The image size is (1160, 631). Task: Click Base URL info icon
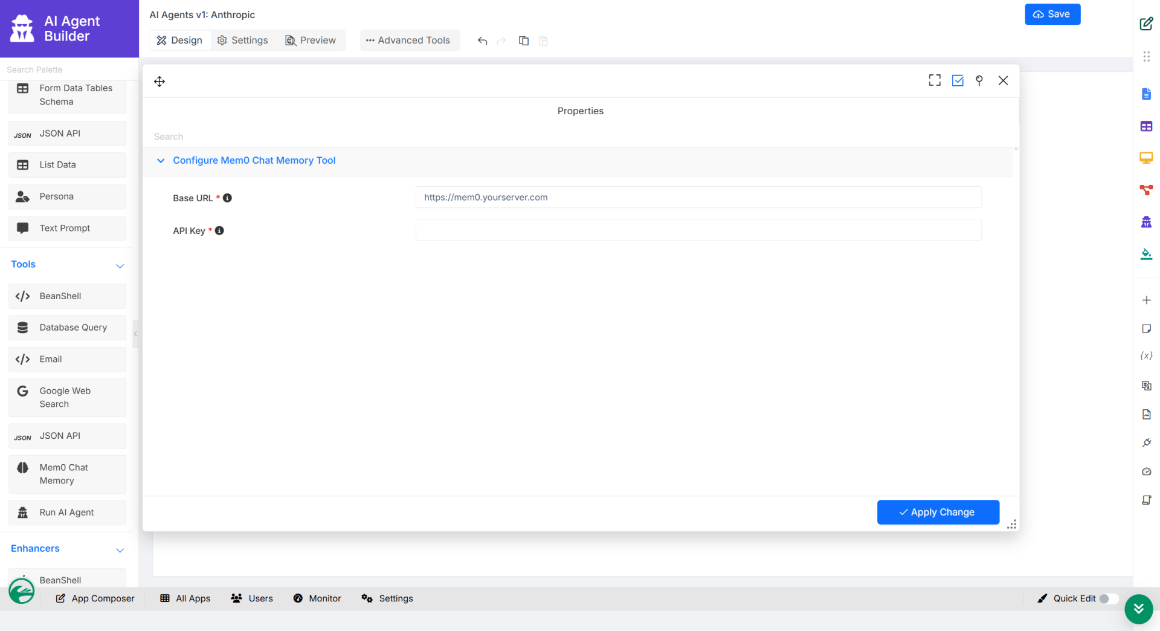coord(227,198)
